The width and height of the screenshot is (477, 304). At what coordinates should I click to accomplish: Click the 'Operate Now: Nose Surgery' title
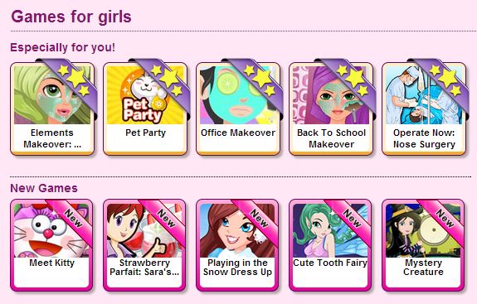point(424,138)
